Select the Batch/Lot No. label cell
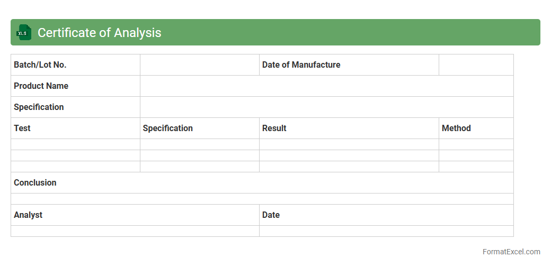The height and width of the screenshot is (267, 551). (x=75, y=65)
